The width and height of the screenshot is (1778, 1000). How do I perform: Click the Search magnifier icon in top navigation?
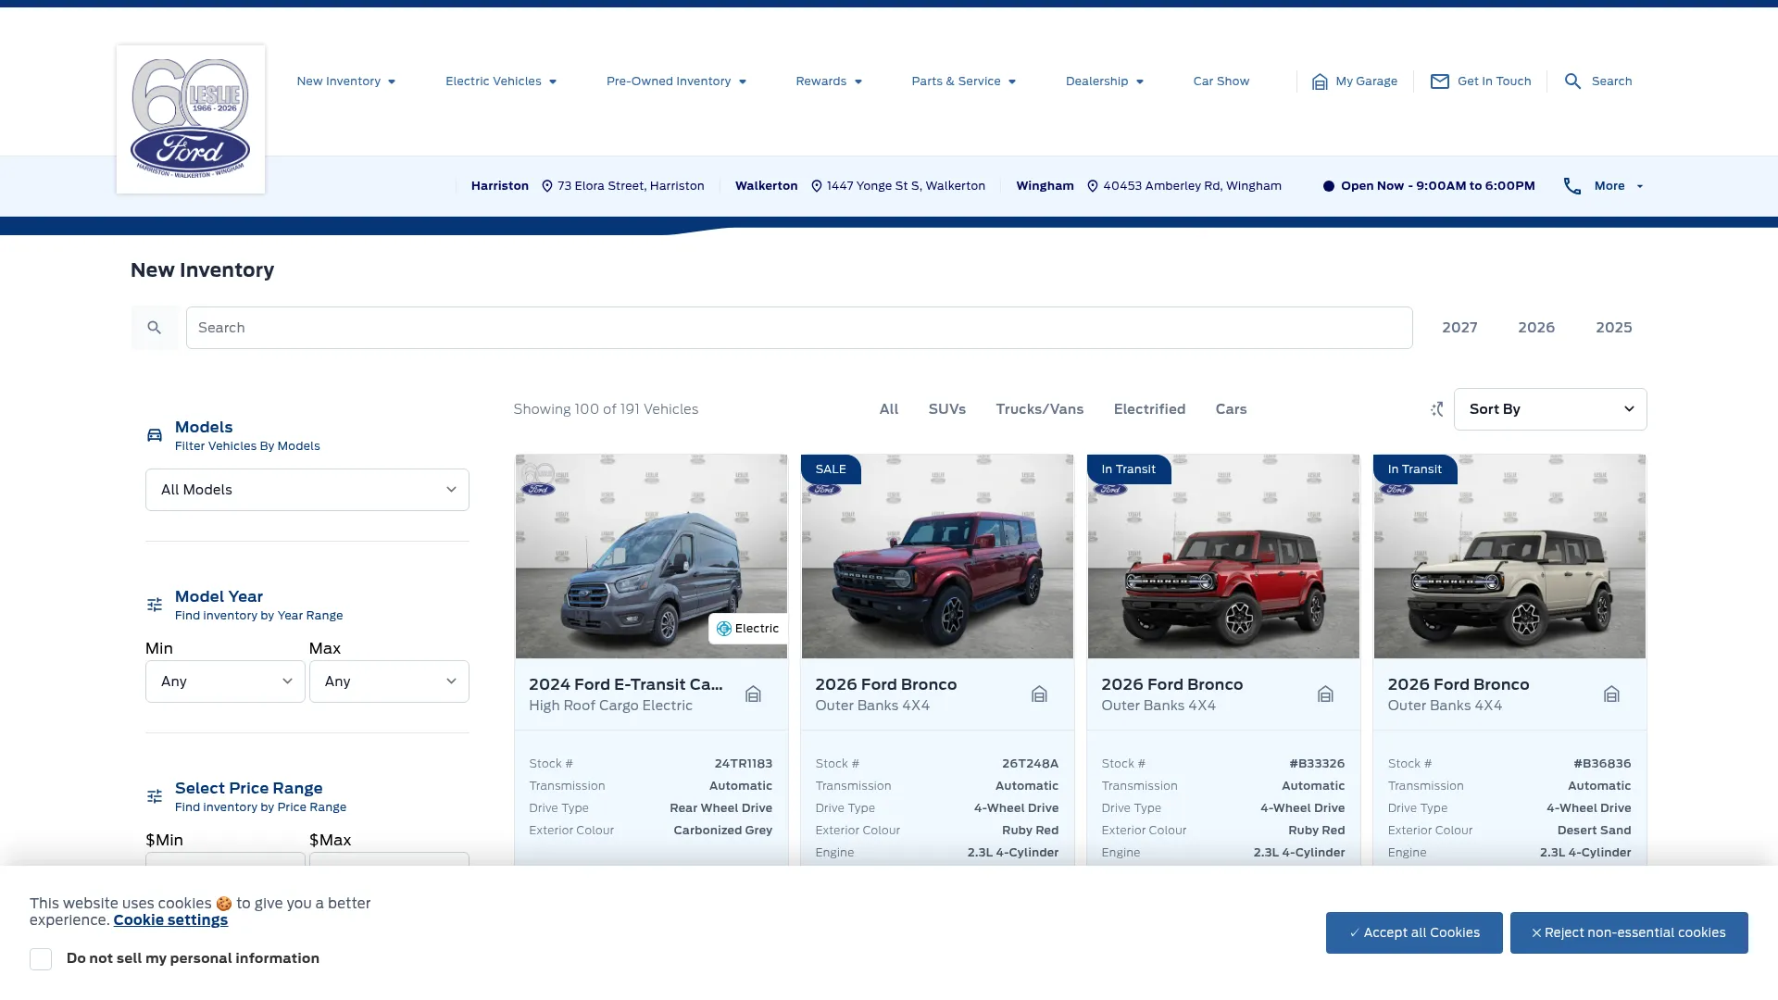(x=1572, y=81)
